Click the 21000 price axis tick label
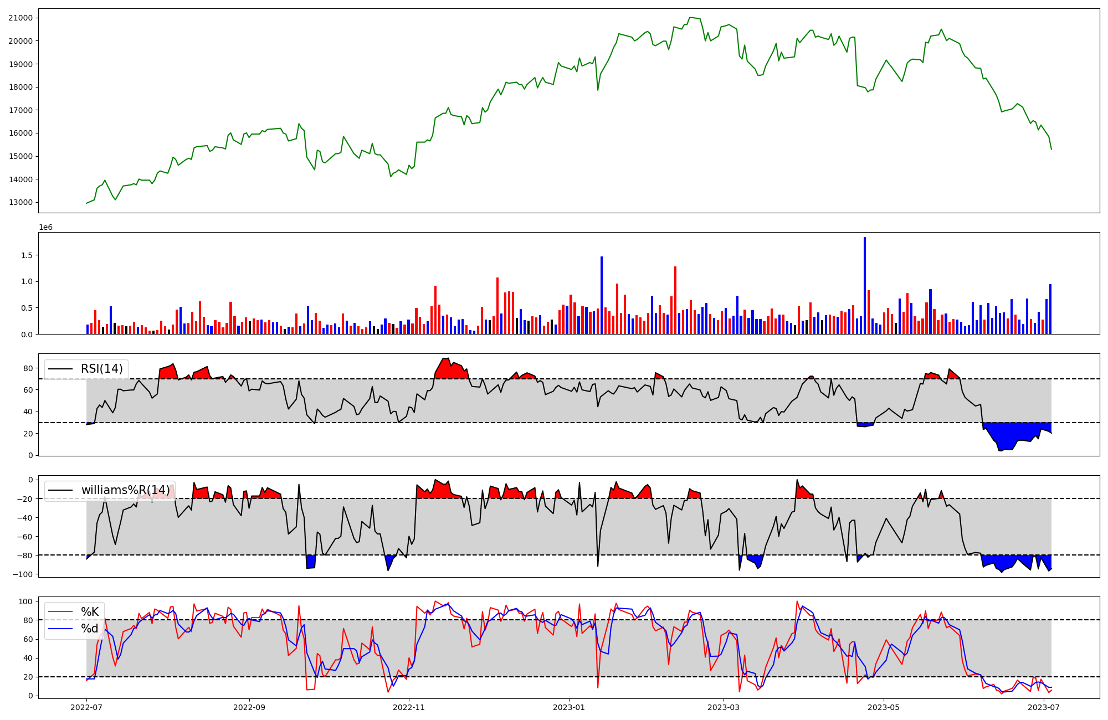Viewport: 1108px width, 720px height. click(x=20, y=18)
